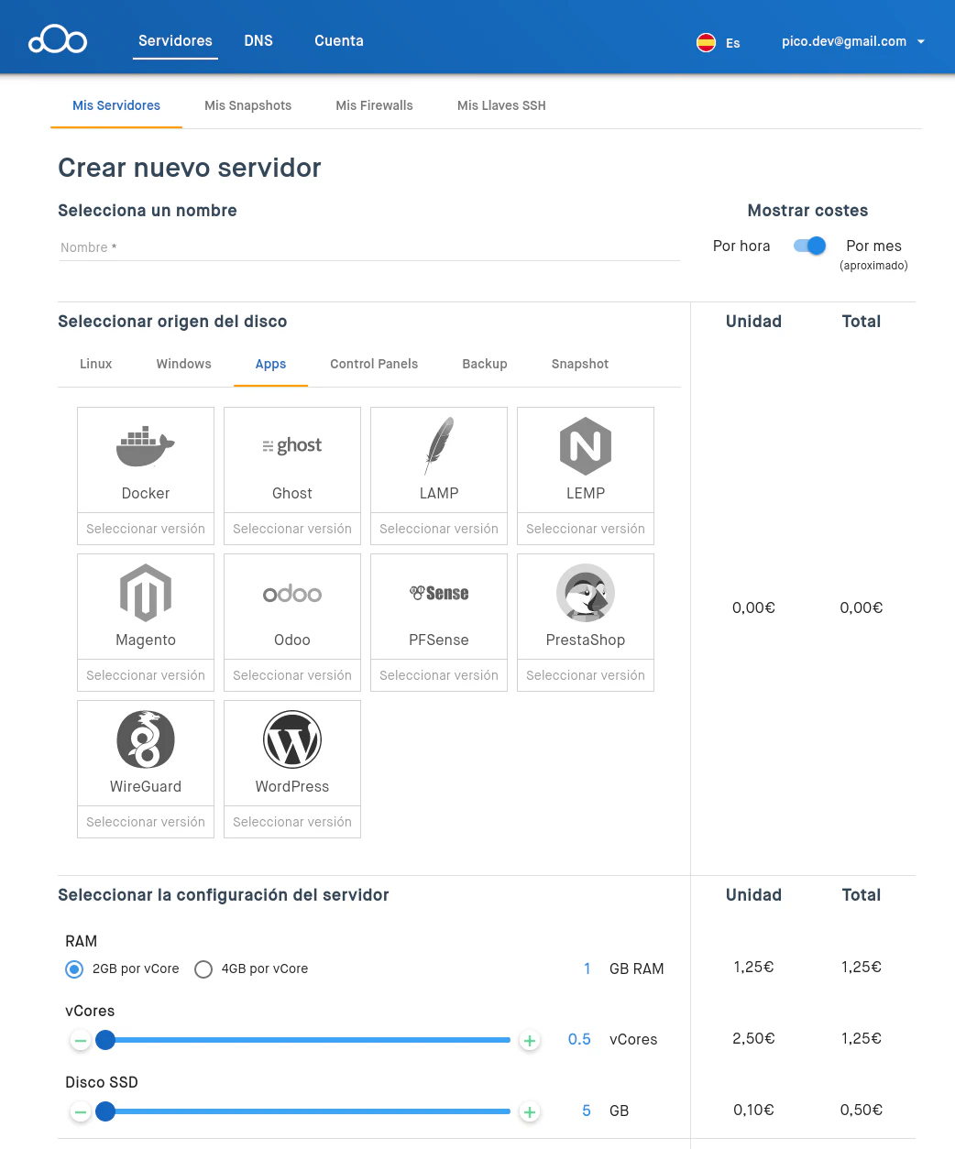The height and width of the screenshot is (1149, 955).
Task: Select the PrestaShop penguin icon
Action: pos(586,593)
